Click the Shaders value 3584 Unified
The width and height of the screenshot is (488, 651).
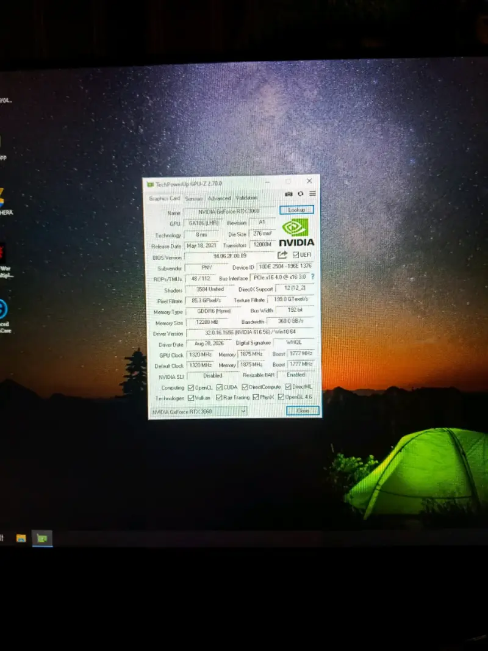pos(210,289)
